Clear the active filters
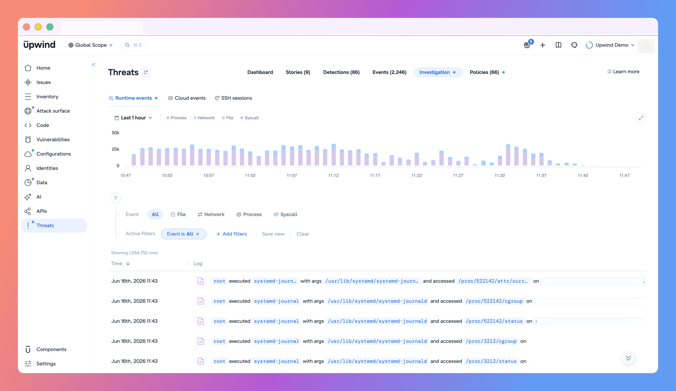 click(303, 234)
